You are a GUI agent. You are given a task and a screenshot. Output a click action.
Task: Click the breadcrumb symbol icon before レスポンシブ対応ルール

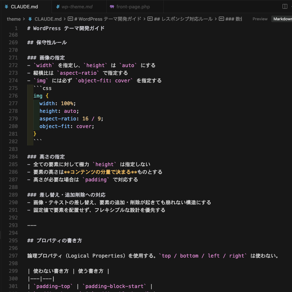[x=150, y=19]
